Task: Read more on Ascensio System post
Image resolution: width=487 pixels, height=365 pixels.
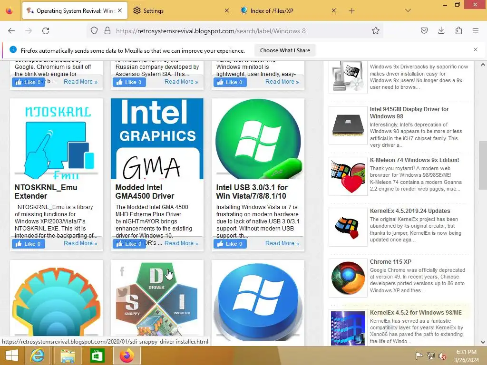Action: tap(181, 82)
